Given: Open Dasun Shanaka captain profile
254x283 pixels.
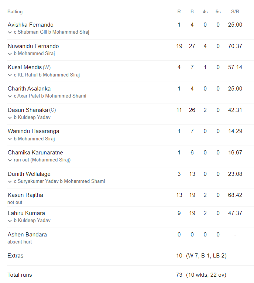Looking at the screenshot, I should 28,110.
